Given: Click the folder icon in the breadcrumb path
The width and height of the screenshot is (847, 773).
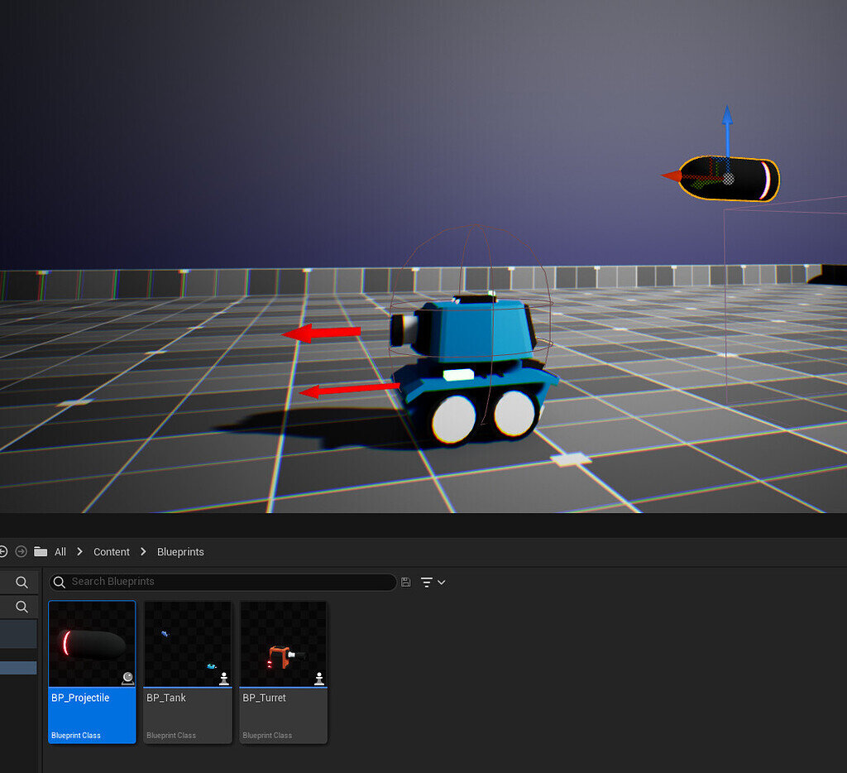Looking at the screenshot, I should click(x=39, y=551).
